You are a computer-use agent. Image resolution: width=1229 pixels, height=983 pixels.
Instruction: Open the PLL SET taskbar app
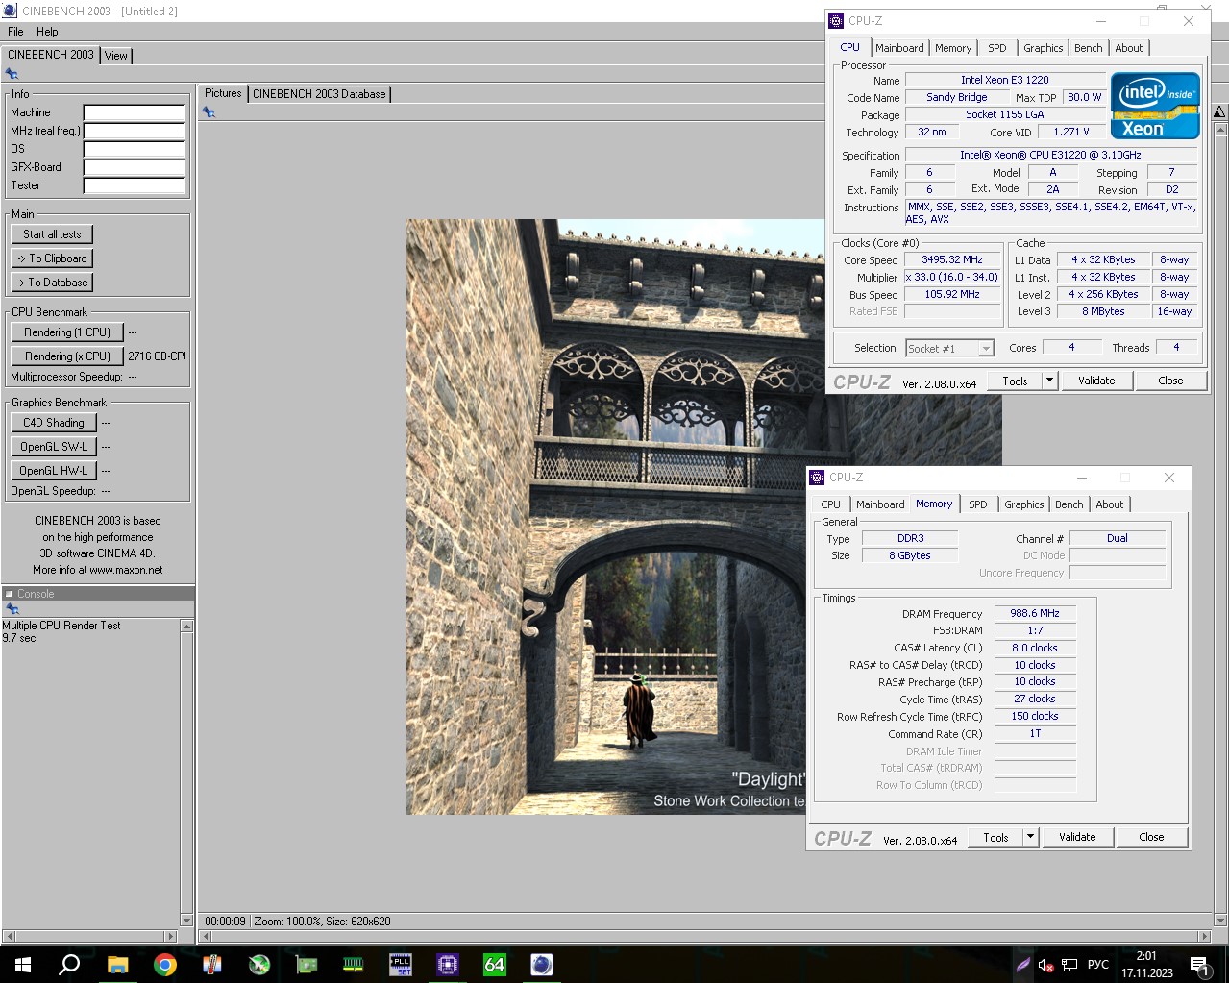point(401,964)
